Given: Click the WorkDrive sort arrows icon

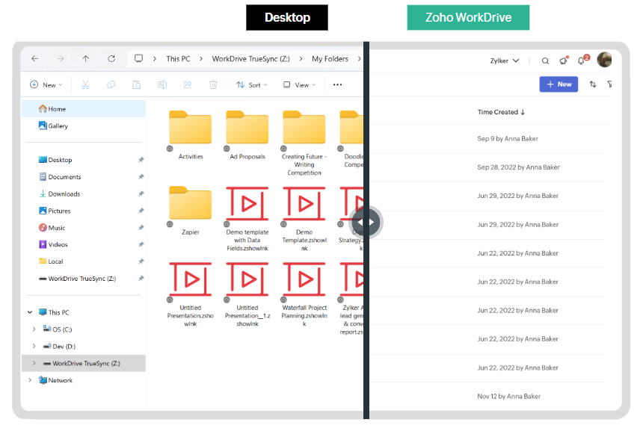Looking at the screenshot, I should (593, 84).
